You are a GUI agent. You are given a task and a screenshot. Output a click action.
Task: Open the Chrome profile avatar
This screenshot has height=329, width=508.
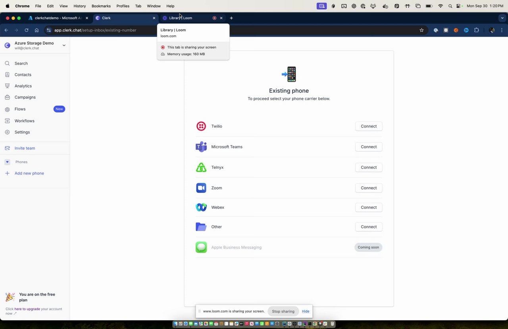pyautogui.click(x=492, y=30)
